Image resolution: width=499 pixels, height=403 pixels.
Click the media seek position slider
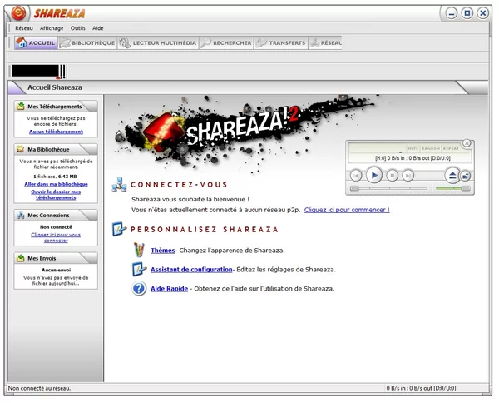pyautogui.click(x=388, y=189)
